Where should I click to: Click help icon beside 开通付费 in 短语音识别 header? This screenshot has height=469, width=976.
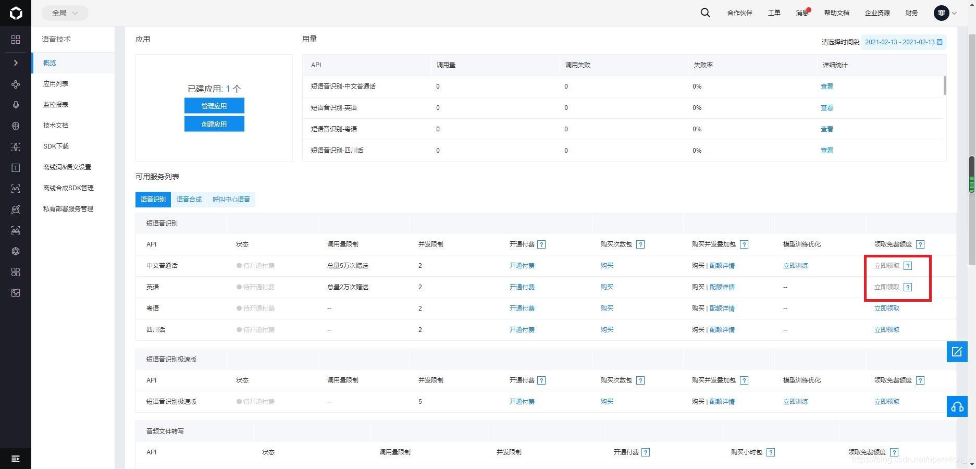(x=541, y=244)
